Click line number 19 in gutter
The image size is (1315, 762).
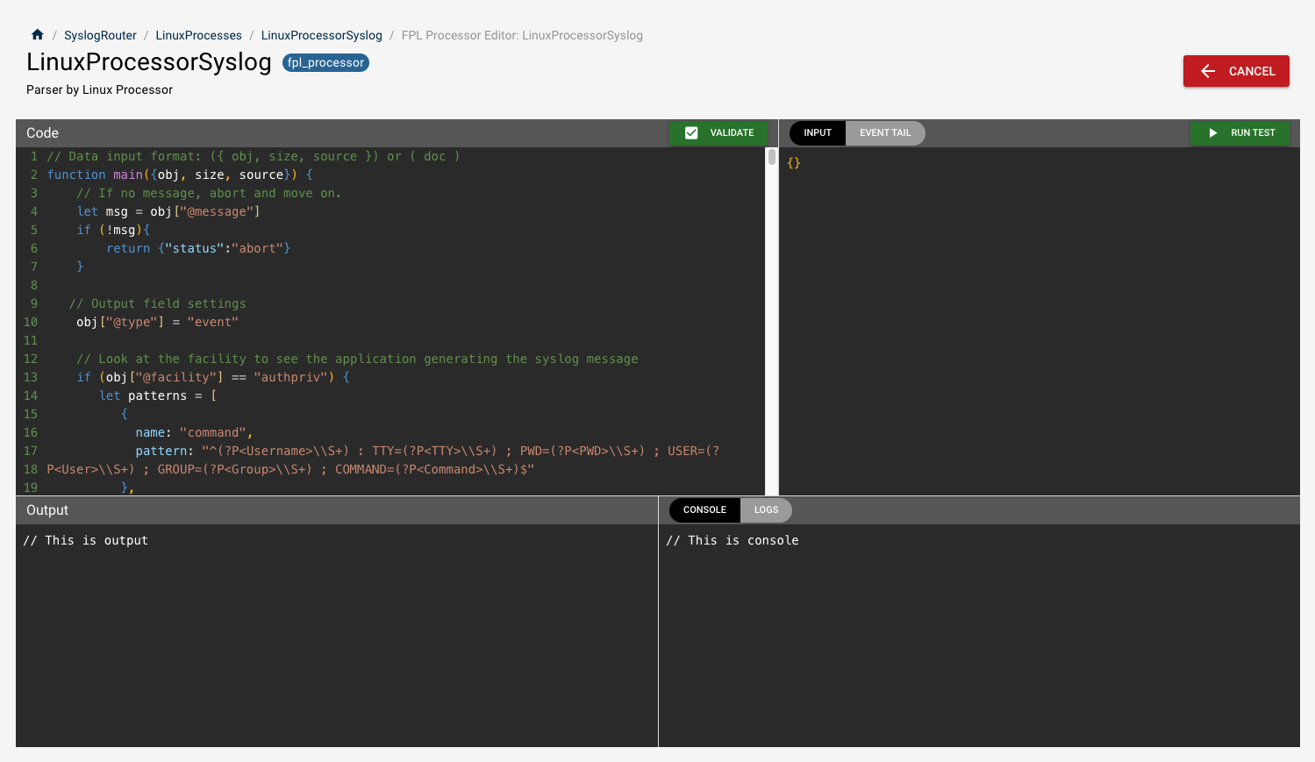point(31,488)
